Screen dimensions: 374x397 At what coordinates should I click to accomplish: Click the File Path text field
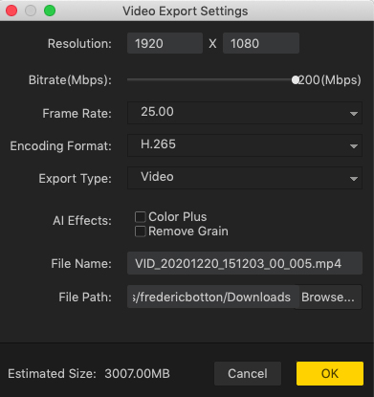pos(211,297)
